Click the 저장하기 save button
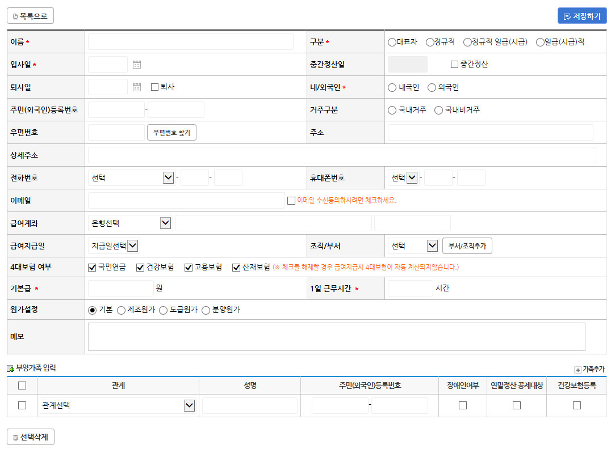The height and width of the screenshot is (449, 611). coord(582,16)
